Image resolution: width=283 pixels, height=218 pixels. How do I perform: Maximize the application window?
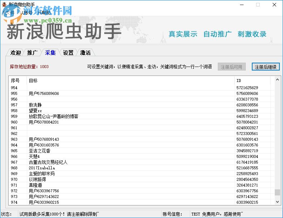(258, 5)
